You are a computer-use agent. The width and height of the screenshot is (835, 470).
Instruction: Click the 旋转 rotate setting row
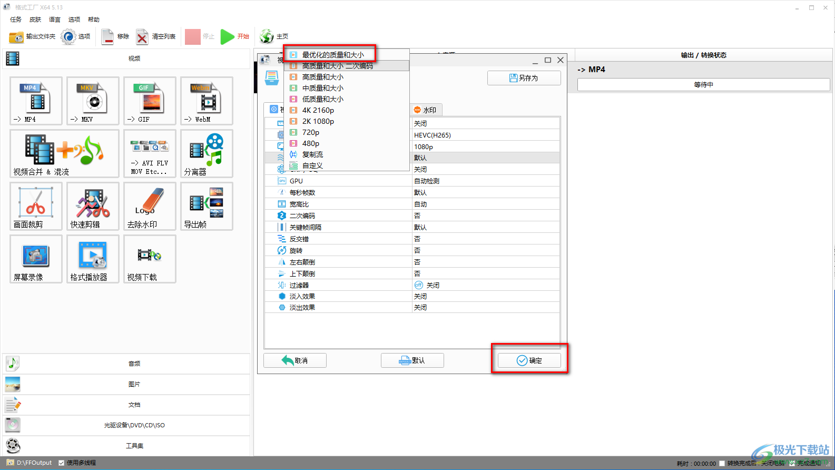[x=412, y=250]
